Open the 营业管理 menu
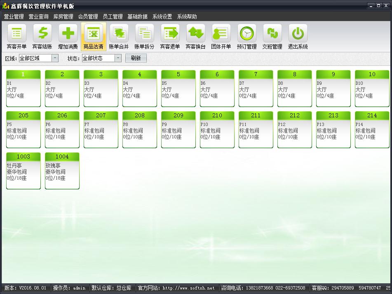Image resolution: width=392 pixels, height=294 pixels. [x=14, y=17]
